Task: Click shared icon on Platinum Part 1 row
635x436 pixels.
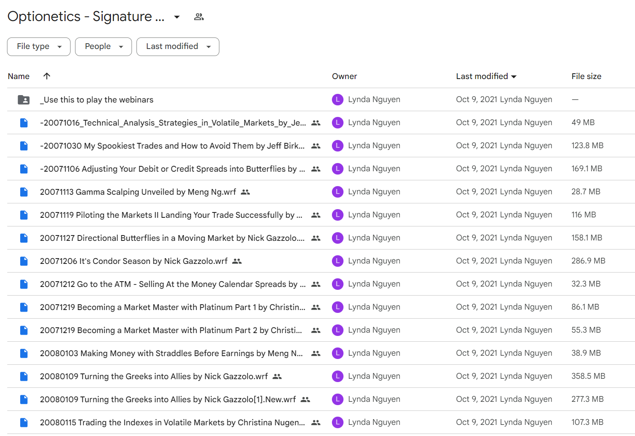Action: [316, 307]
